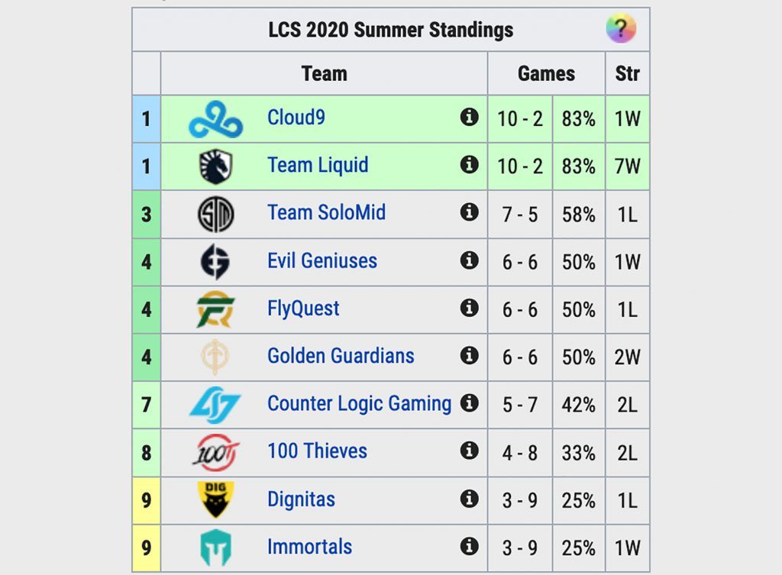Open the rainbow question mark help icon
The height and width of the screenshot is (575, 782).
620,28
